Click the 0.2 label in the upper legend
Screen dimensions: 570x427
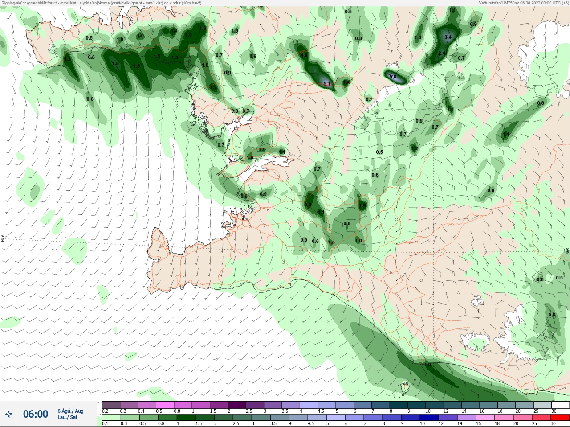click(x=105, y=411)
